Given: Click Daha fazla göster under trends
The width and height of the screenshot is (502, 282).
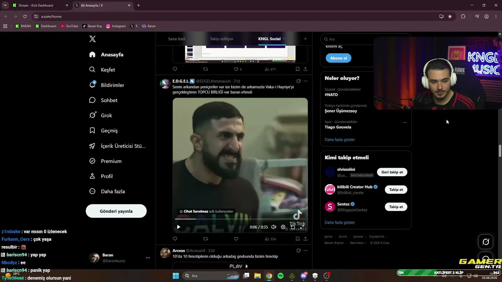Looking at the screenshot, I should [340, 139].
